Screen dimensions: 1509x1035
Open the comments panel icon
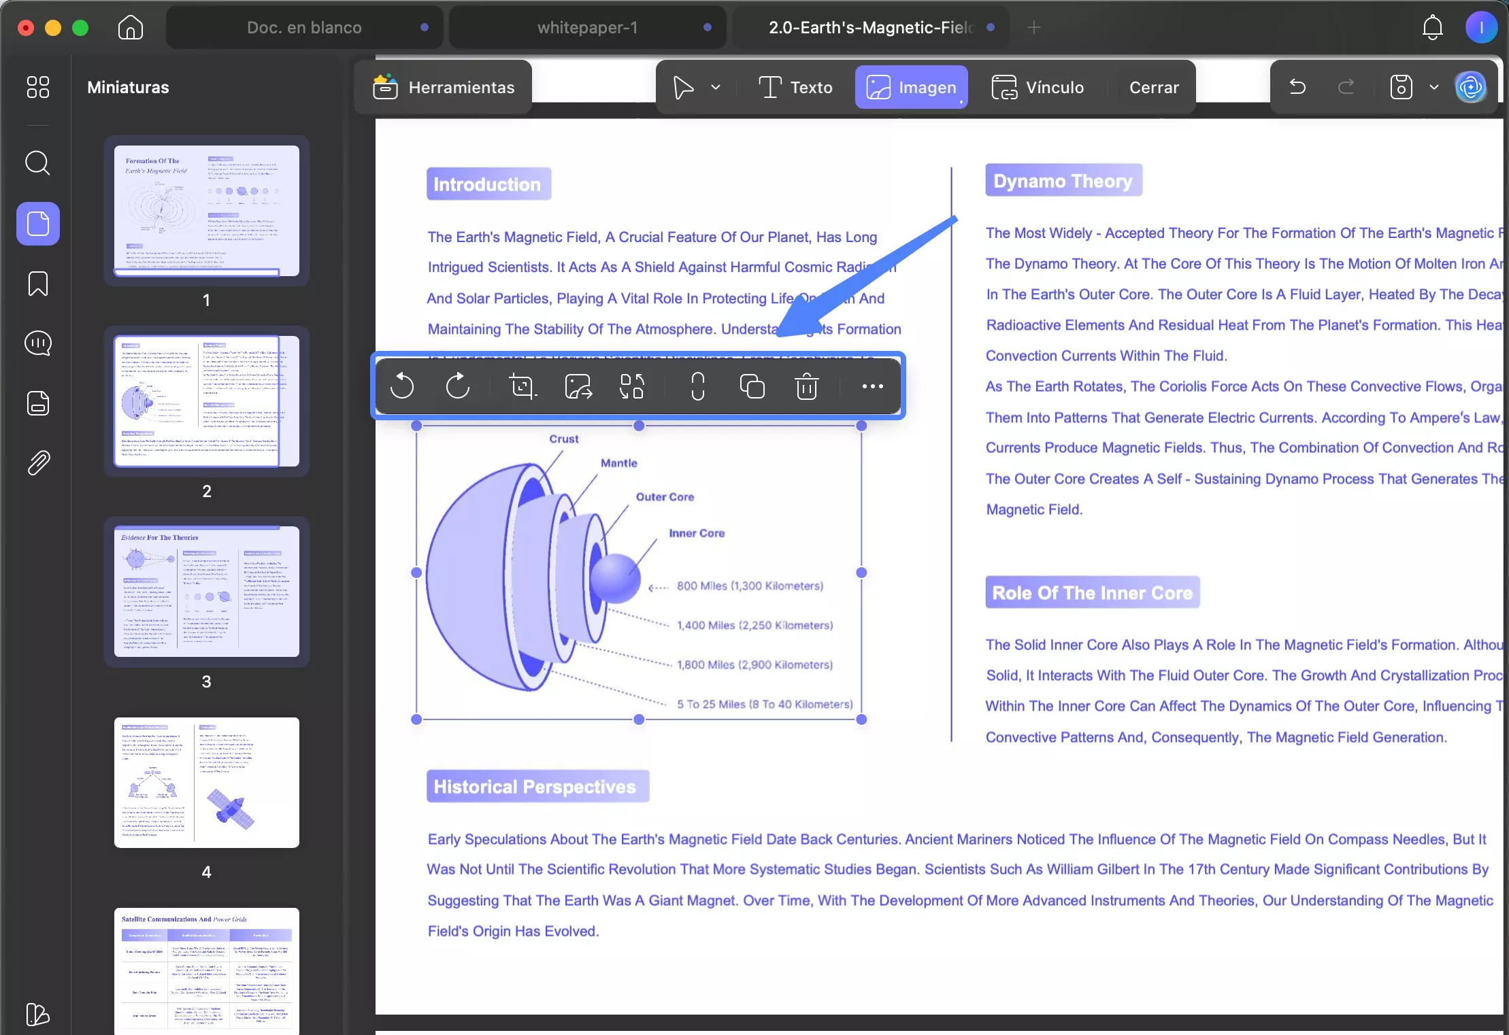(x=38, y=343)
